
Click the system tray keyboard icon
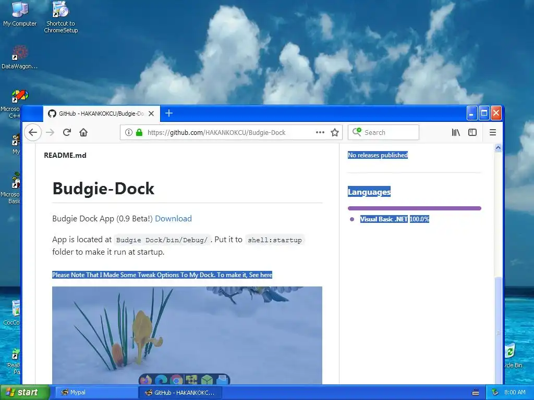coord(476,393)
